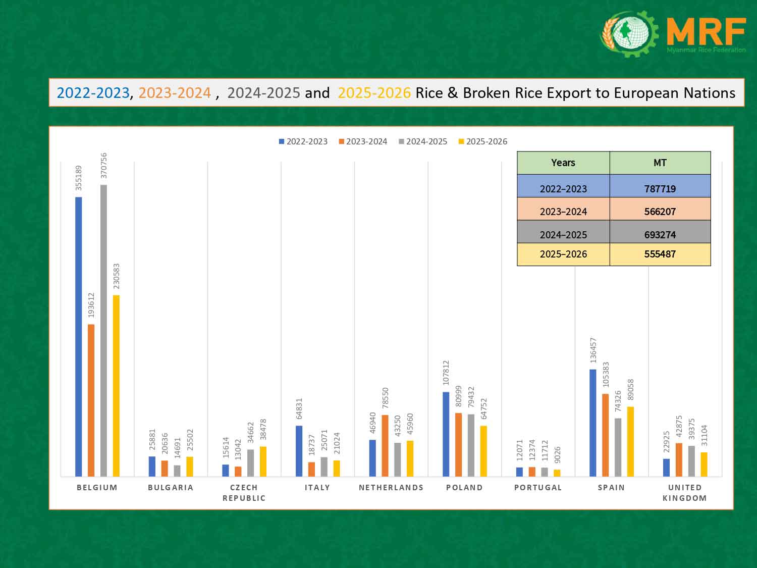Click the blue 2022-2023 legend swatch
Image resolution: width=757 pixels, height=568 pixels.
tap(282, 142)
